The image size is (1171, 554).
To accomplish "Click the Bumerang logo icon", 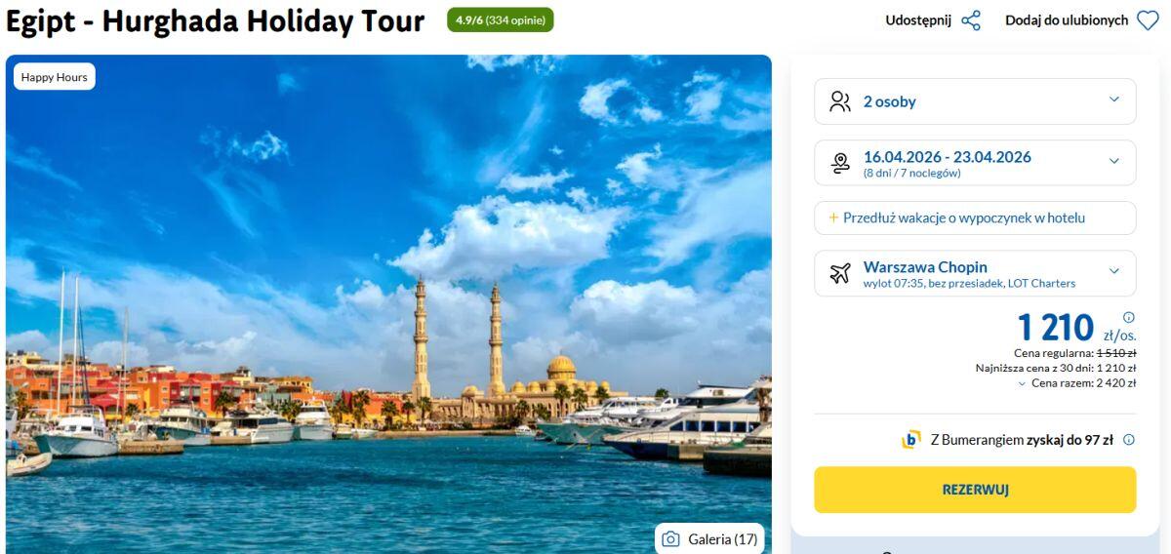I will click(x=910, y=440).
